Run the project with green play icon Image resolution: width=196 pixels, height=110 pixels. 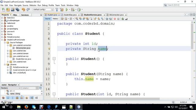pyautogui.click(x=67, y=9)
